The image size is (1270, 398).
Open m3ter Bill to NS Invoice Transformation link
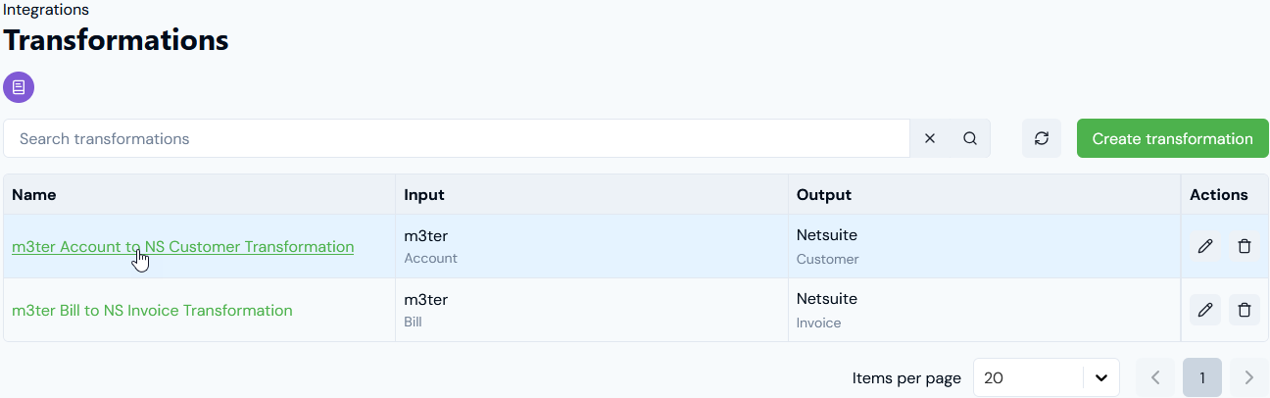click(152, 311)
